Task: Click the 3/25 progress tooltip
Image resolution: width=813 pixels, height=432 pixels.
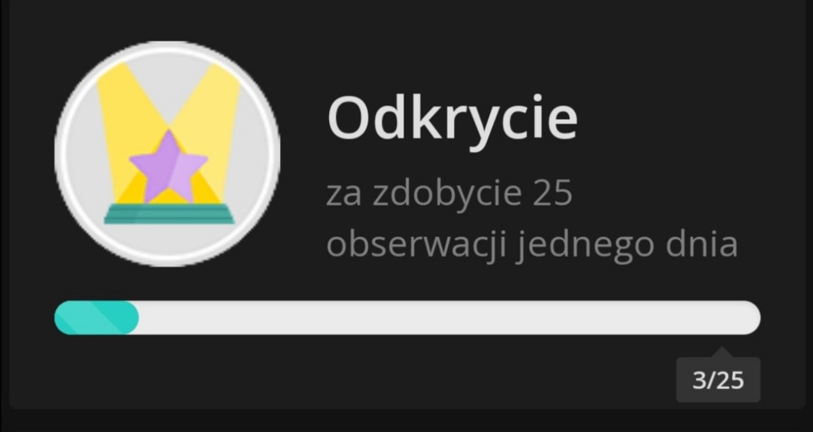Action: (718, 380)
